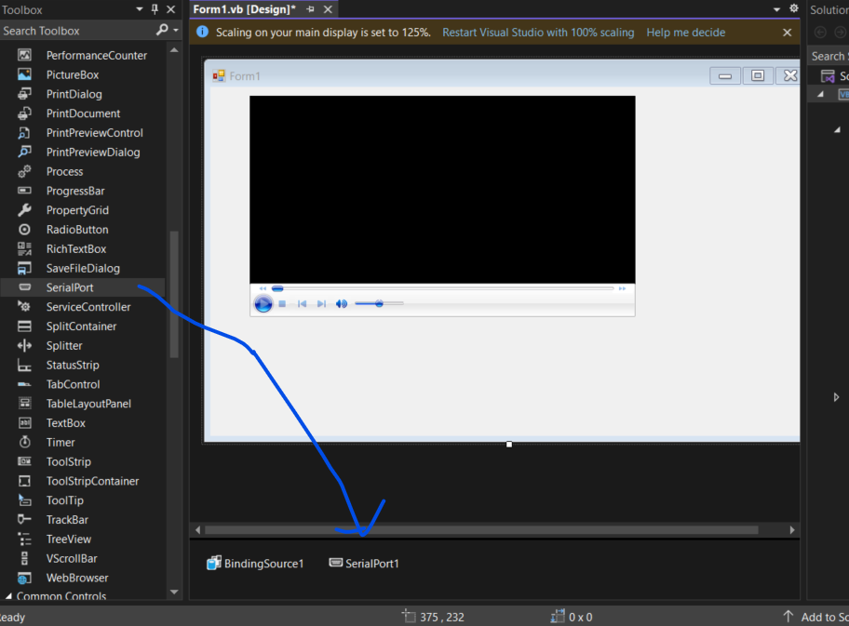The height and width of the screenshot is (626, 849).
Task: Open the document tabs overflow dropdown
Action: (x=776, y=9)
